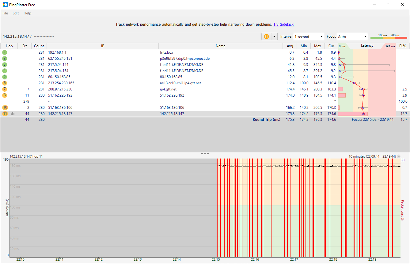Pause tracing with the orange pause button

tap(266, 36)
